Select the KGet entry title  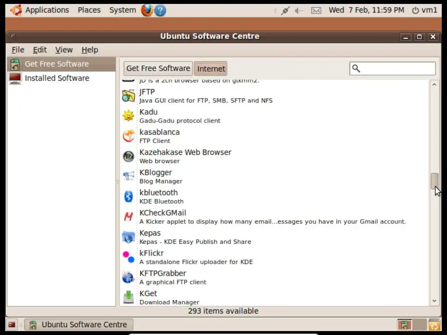tap(148, 294)
